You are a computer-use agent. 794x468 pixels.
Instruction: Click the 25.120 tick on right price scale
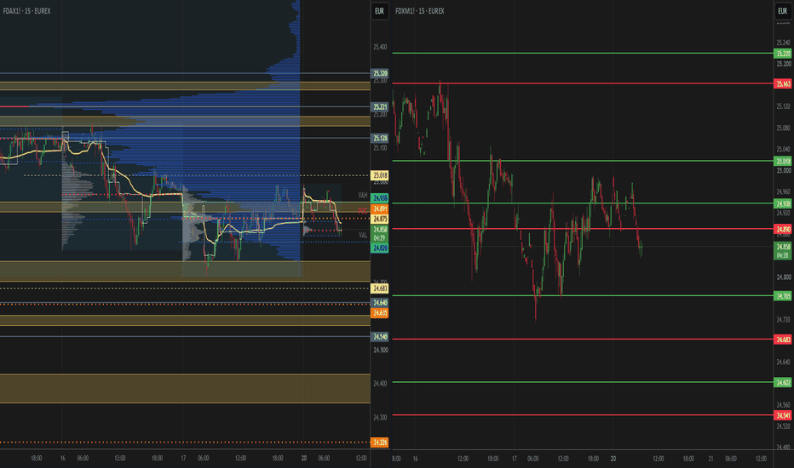(784, 106)
